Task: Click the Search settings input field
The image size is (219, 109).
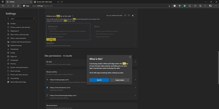Action: pyautogui.click(x=21, y=19)
